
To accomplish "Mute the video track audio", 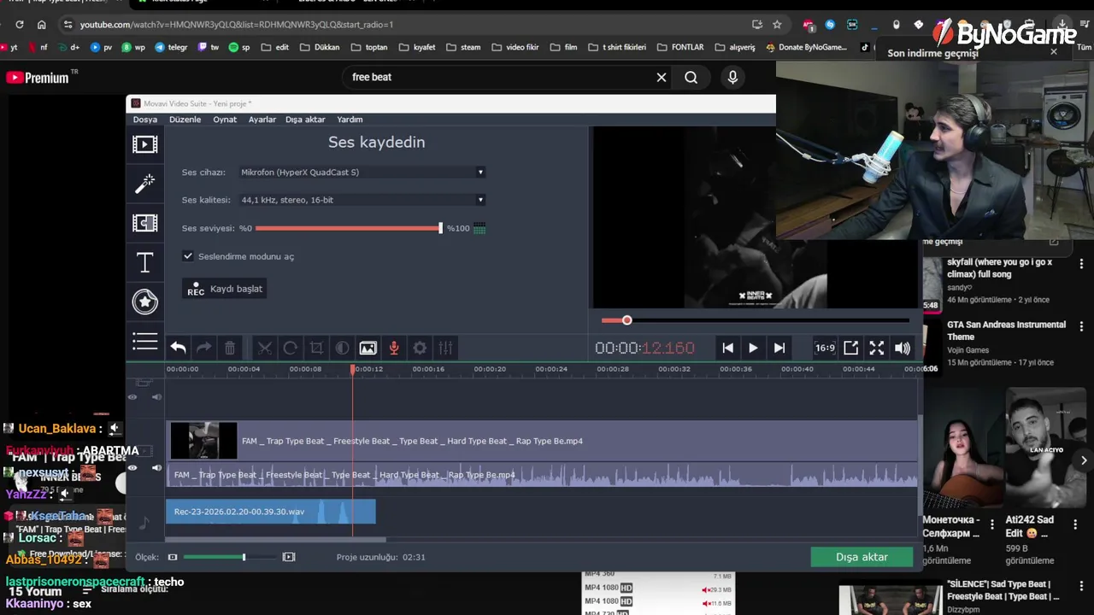I will (x=156, y=468).
